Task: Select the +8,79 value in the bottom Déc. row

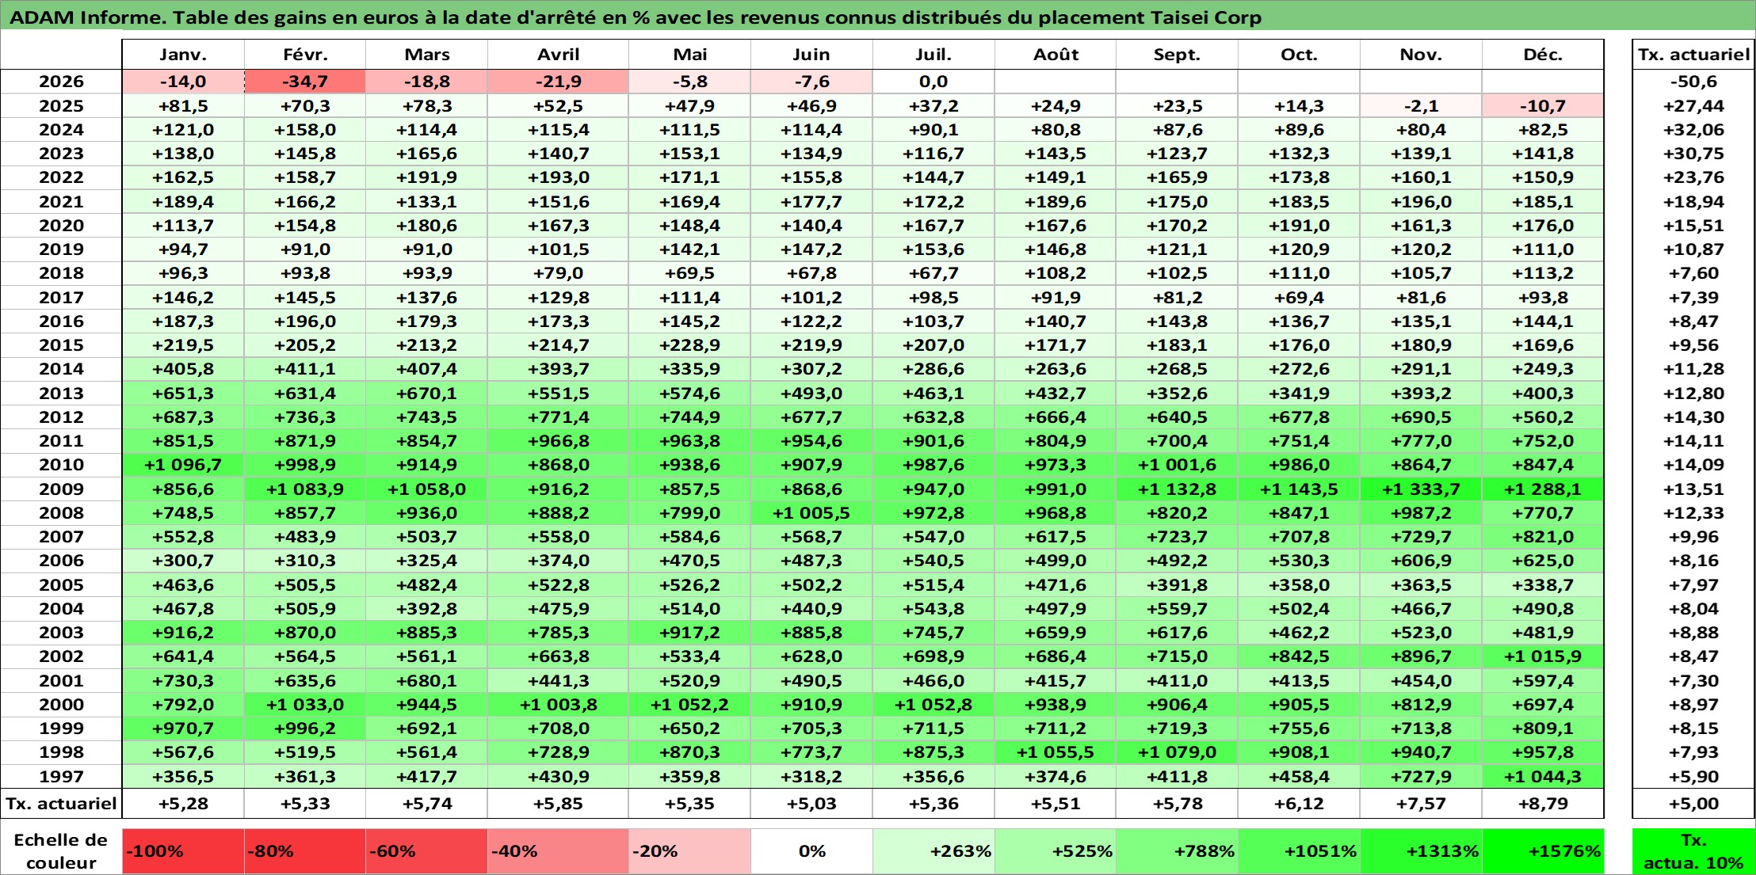Action: coord(1543,804)
